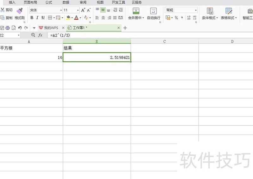Open the font color dropdown arrow

pyautogui.click(x=80, y=18)
